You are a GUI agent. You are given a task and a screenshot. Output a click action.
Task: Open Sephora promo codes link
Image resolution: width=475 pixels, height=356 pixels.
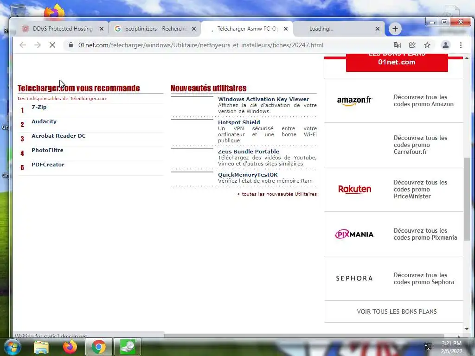tap(424, 279)
